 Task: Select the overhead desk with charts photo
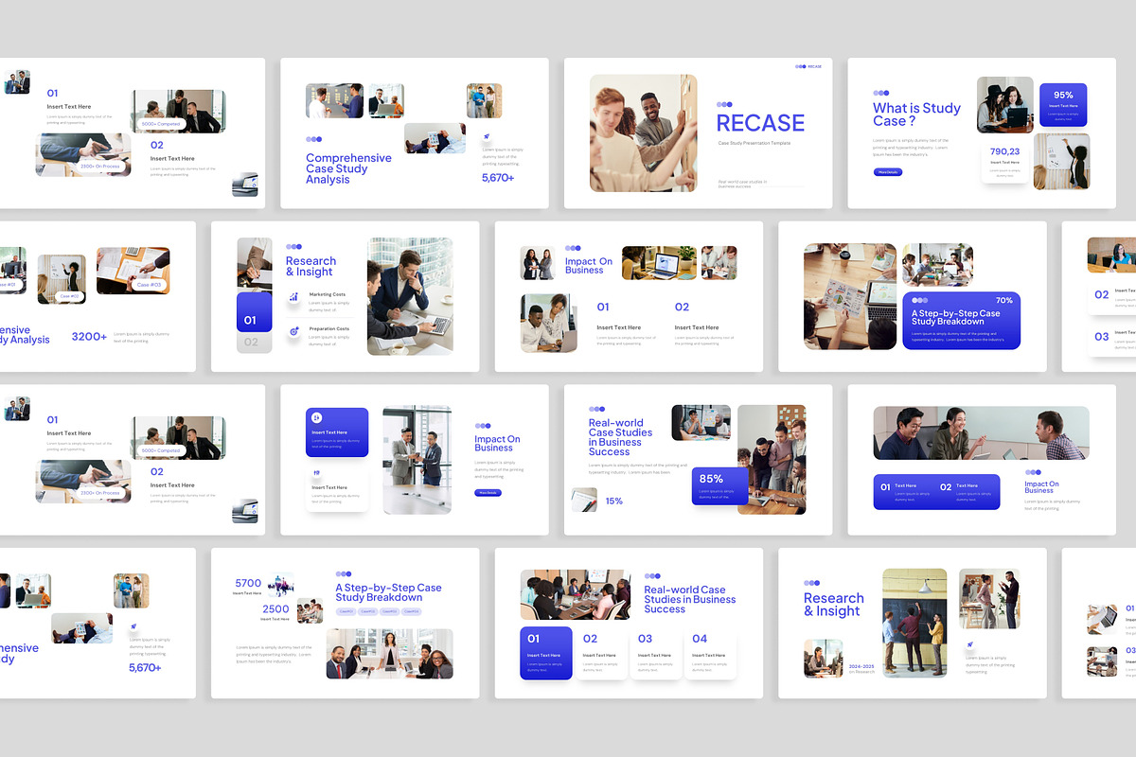(850, 296)
